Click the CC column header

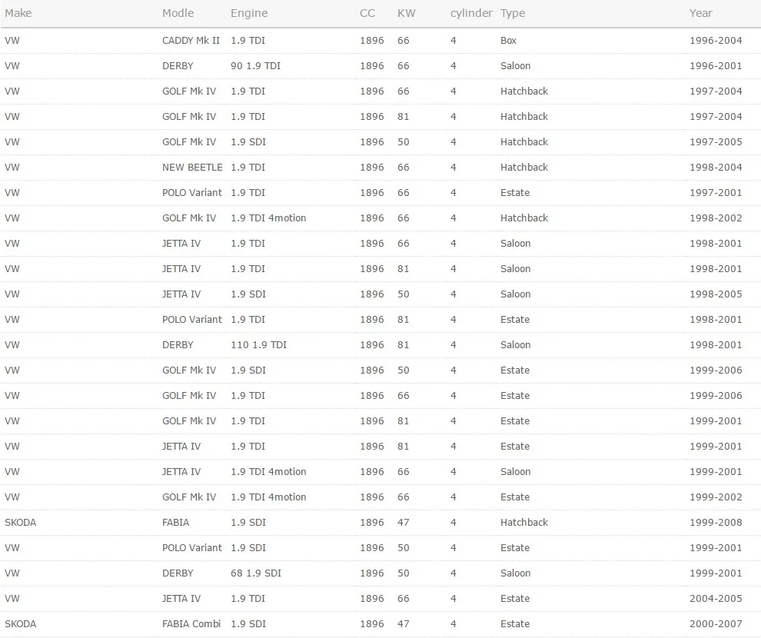pos(367,13)
